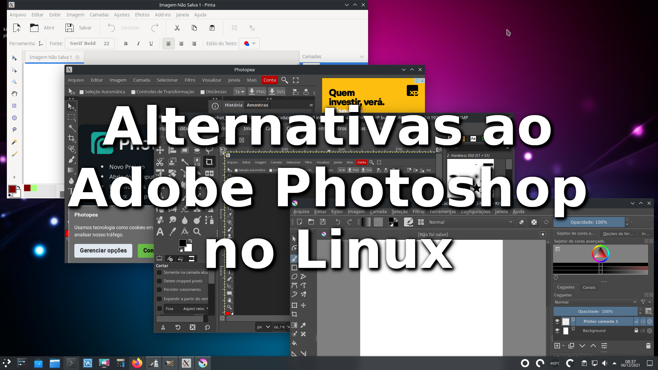
Task: Click delete layer trash icon in Krita
Action: pos(648,346)
